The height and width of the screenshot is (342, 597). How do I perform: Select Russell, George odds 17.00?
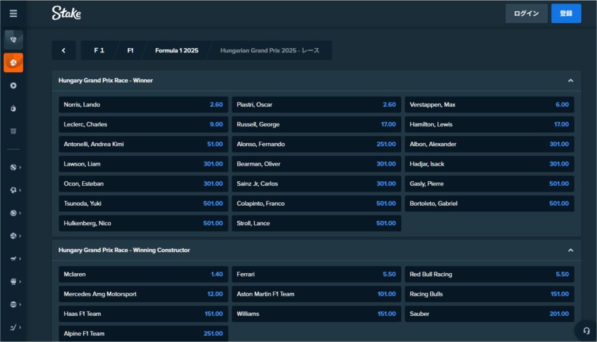[317, 125]
